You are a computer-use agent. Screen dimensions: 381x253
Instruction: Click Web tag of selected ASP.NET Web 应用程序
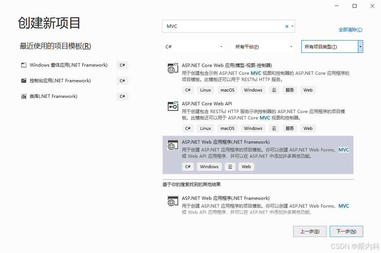click(246, 167)
